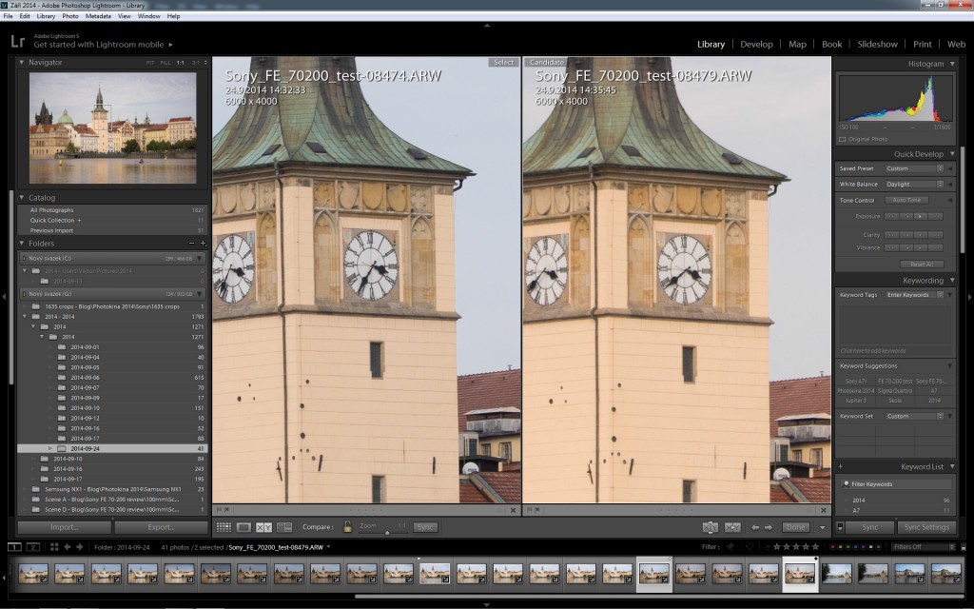Adjust the Compare Zoom slider
974x609 pixels.
click(385, 532)
